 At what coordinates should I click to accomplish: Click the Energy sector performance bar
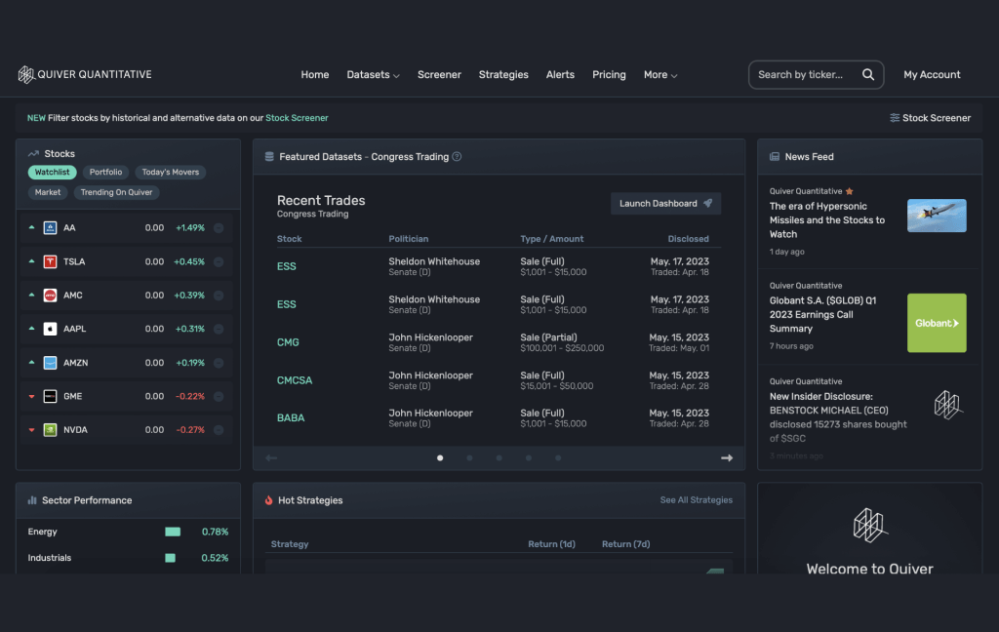pos(173,532)
